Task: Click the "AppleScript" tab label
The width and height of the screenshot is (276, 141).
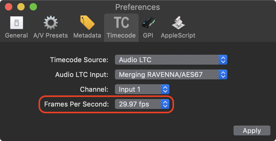Action: (178, 35)
